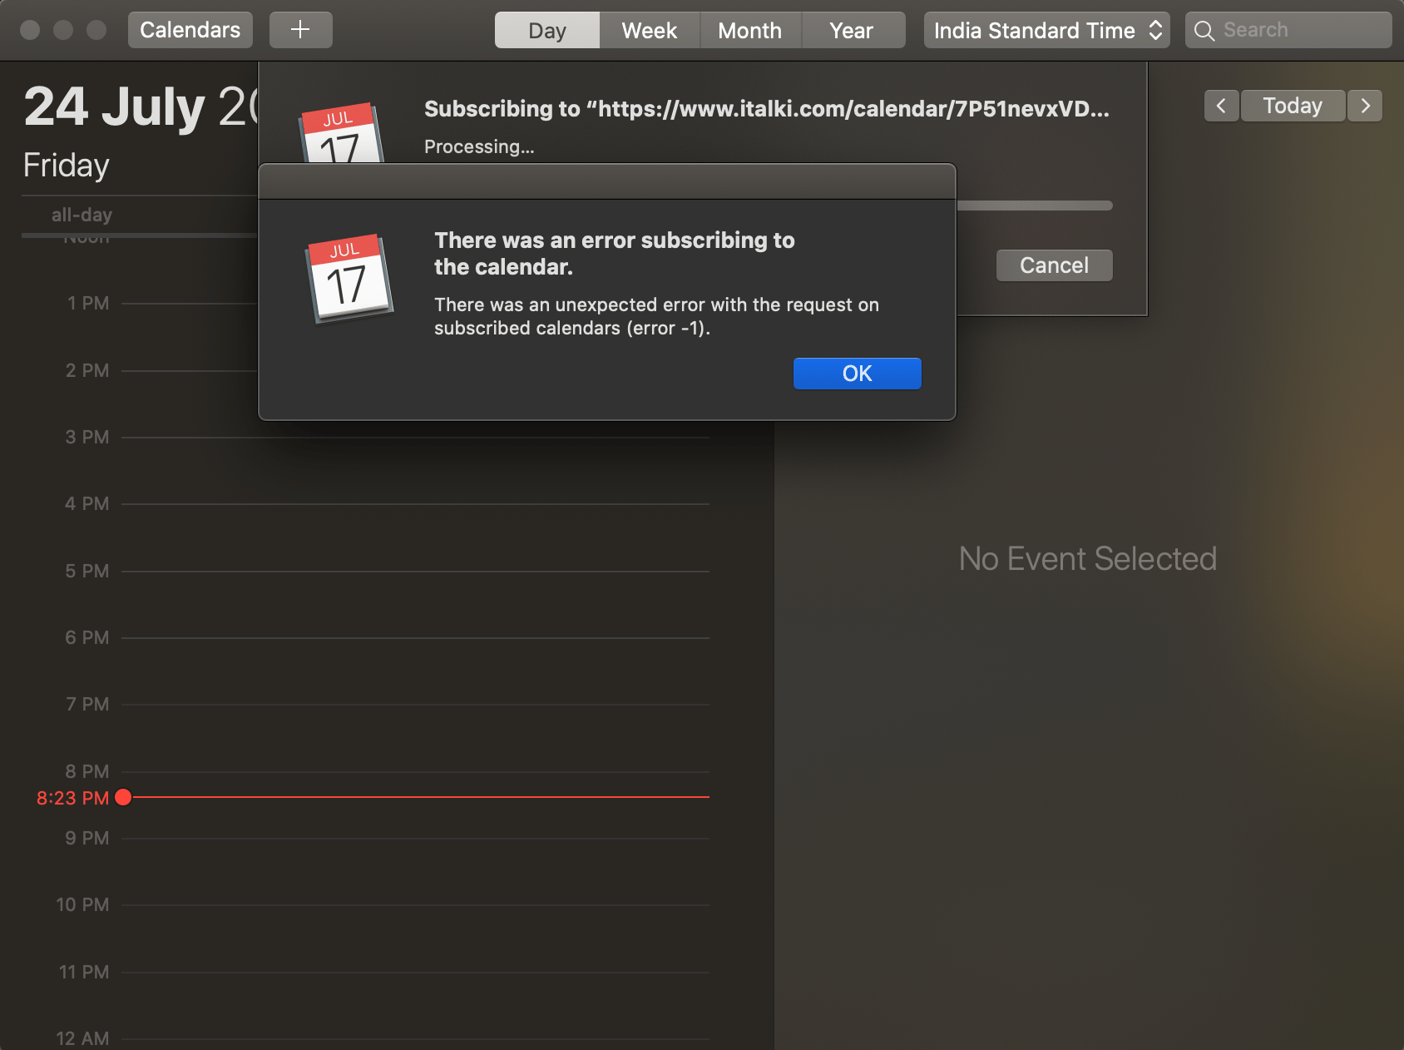Click the 12 AM time slot label
1404x1050 pixels.
point(82,1038)
